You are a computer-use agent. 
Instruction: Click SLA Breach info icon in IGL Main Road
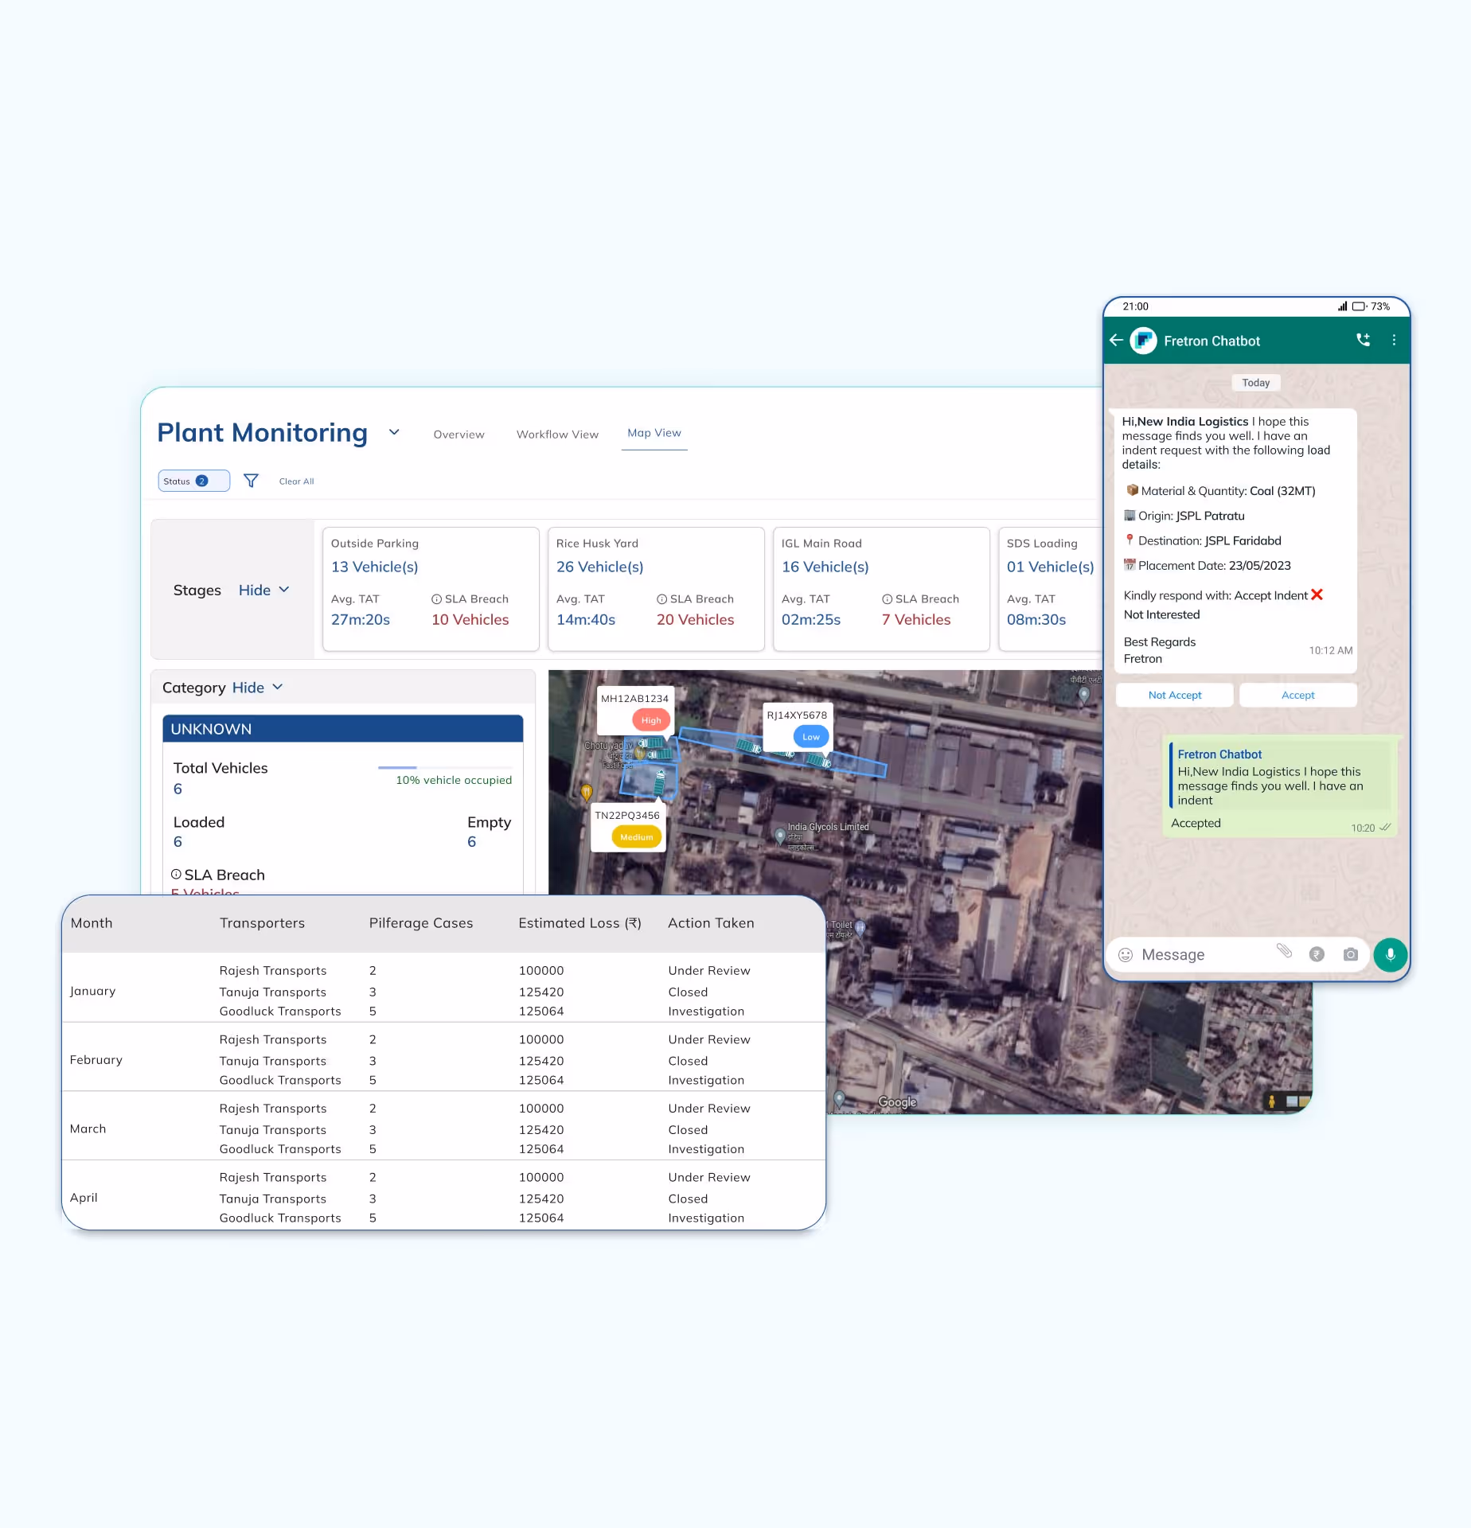[887, 599]
